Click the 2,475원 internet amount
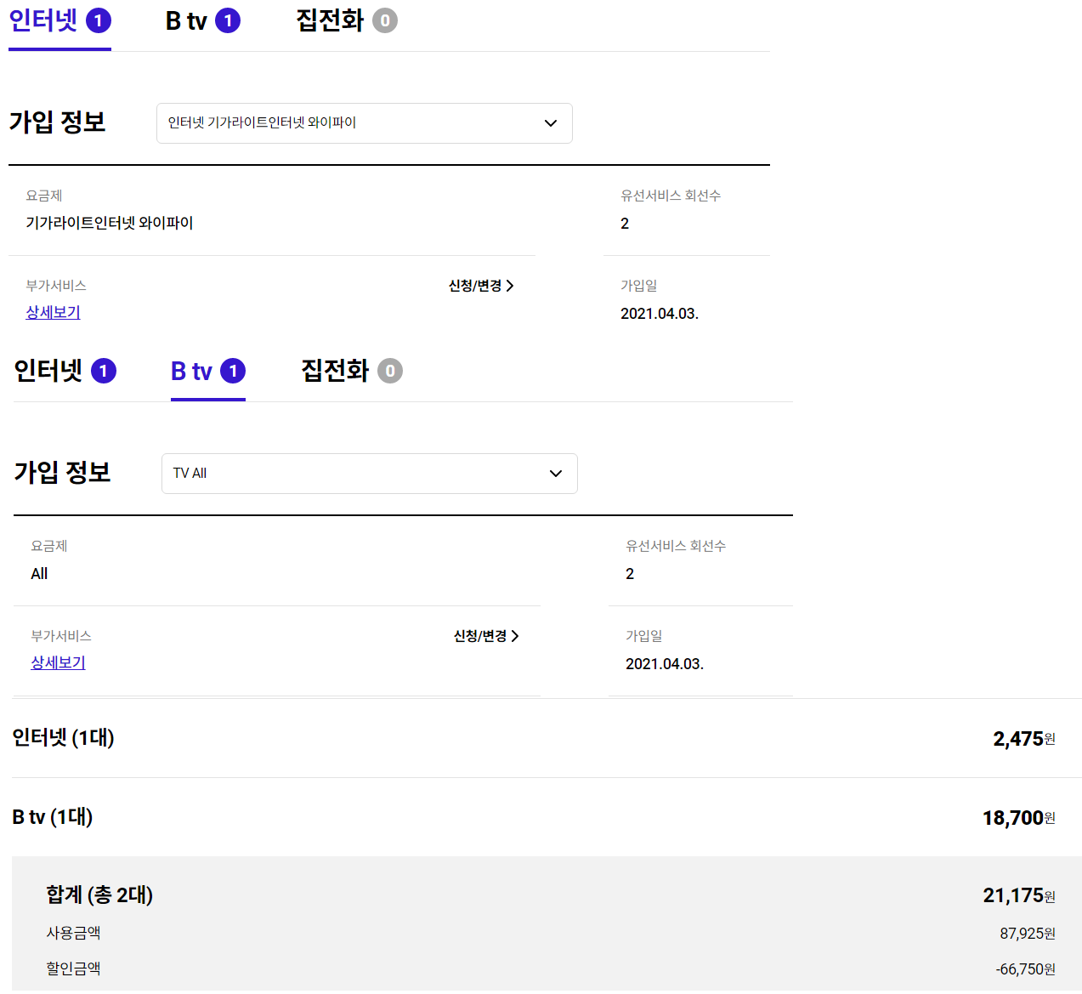 point(1024,739)
